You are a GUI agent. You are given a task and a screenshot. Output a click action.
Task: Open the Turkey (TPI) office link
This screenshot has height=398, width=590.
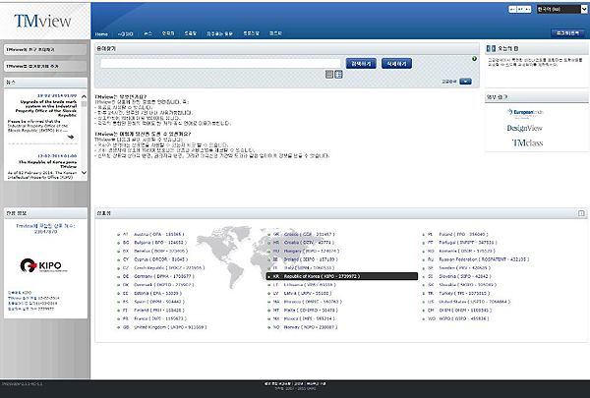tap(464, 294)
